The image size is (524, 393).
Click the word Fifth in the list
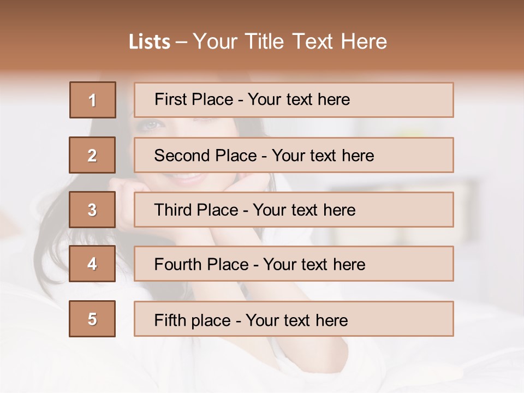coord(170,320)
